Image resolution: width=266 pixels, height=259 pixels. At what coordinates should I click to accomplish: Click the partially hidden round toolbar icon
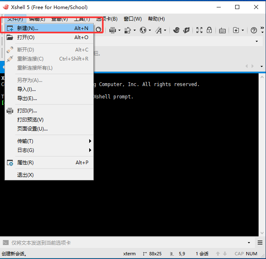coord(98,30)
